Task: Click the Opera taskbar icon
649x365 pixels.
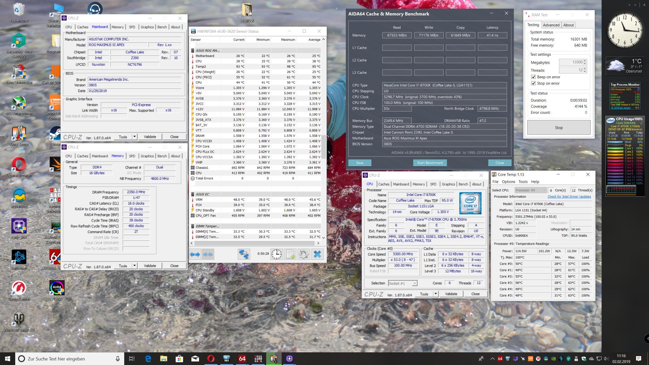Action: 211,359
